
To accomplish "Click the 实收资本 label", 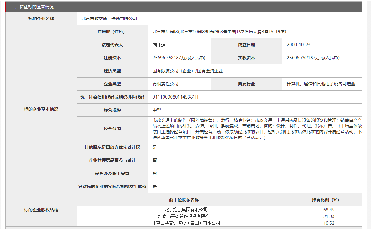I will (247, 58).
